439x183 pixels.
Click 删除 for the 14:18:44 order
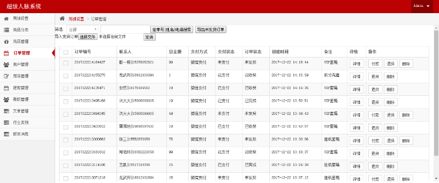point(406,63)
